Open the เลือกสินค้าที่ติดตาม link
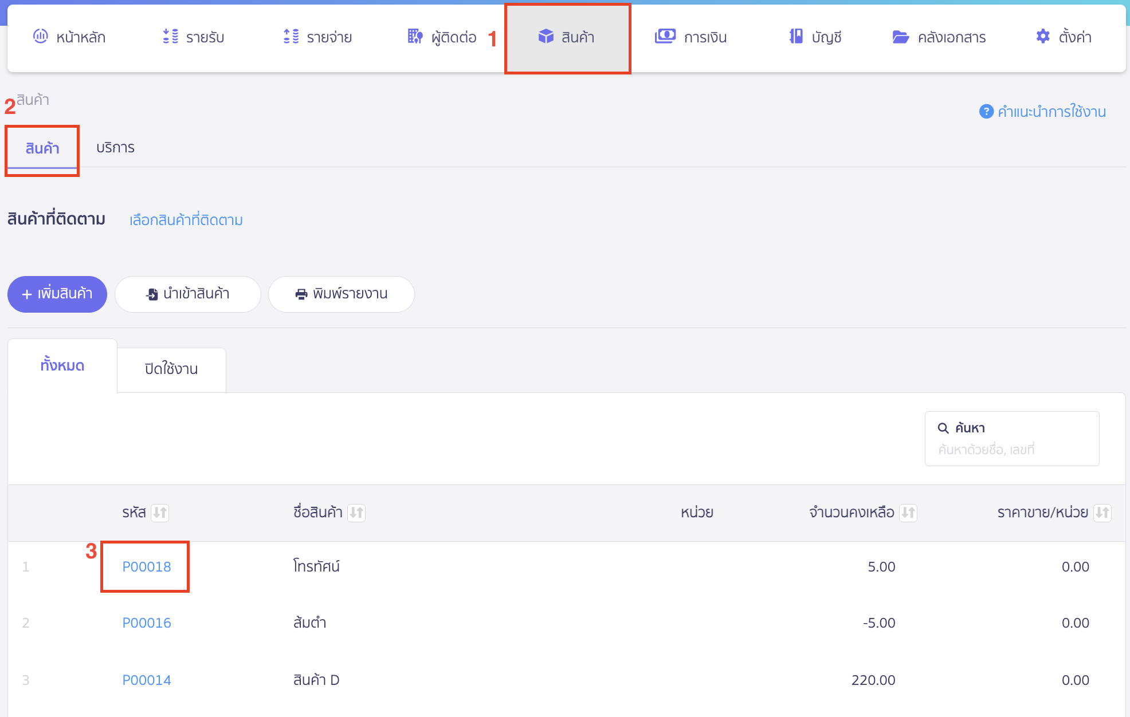The width and height of the screenshot is (1130, 717). [186, 220]
